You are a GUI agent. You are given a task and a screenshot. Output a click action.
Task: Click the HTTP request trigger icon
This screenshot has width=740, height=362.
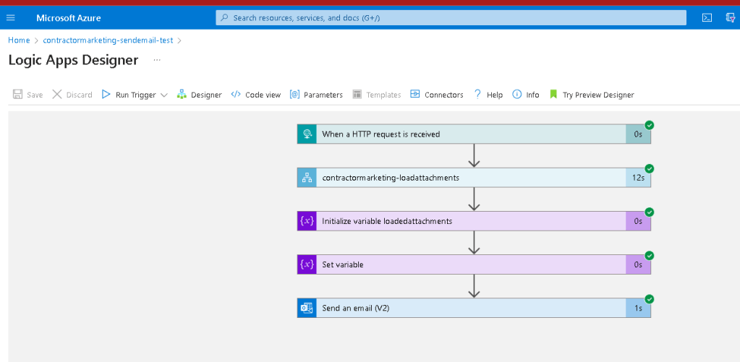point(307,134)
